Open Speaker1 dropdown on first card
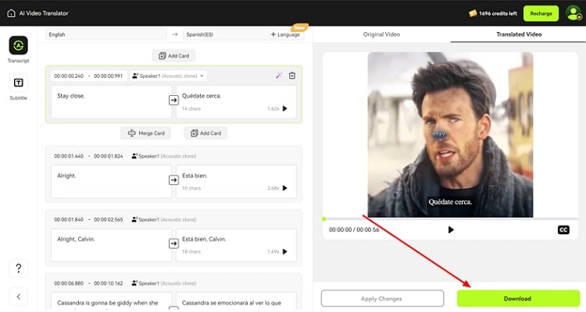This screenshot has height=312, width=586. pyautogui.click(x=168, y=76)
